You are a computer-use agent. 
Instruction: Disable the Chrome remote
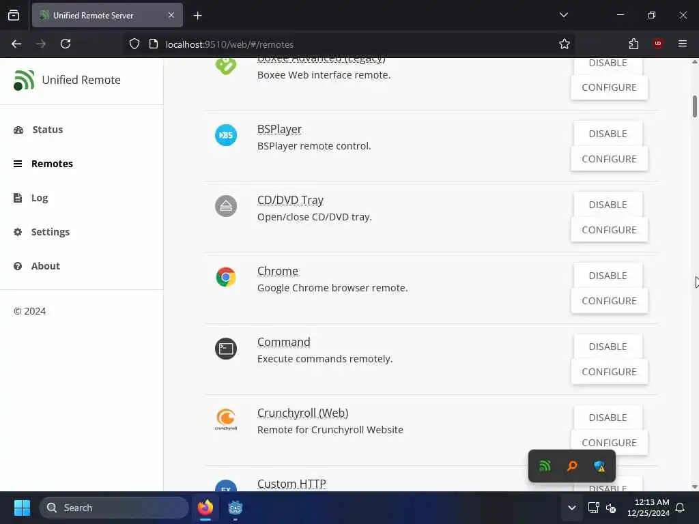(x=608, y=276)
